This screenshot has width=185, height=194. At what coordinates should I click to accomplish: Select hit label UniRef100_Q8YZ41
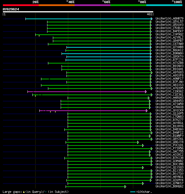click(x=169, y=139)
